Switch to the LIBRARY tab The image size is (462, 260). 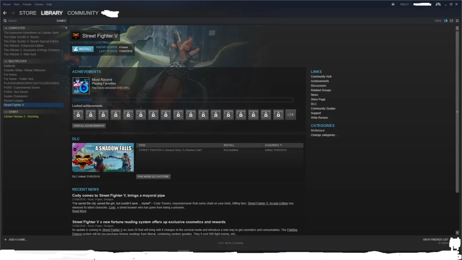tap(52, 13)
